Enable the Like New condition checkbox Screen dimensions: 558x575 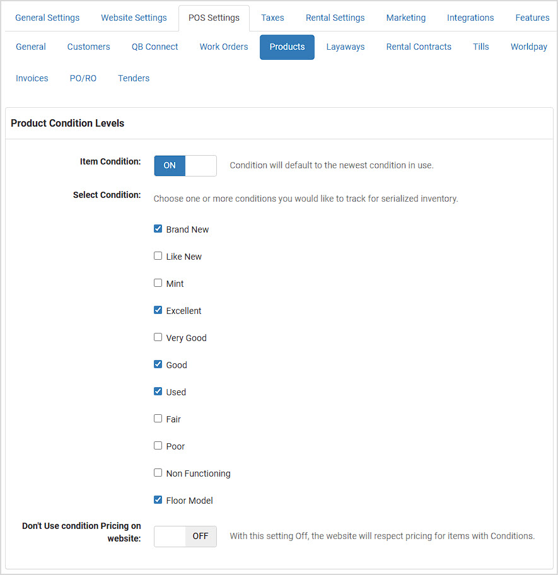[x=158, y=256]
